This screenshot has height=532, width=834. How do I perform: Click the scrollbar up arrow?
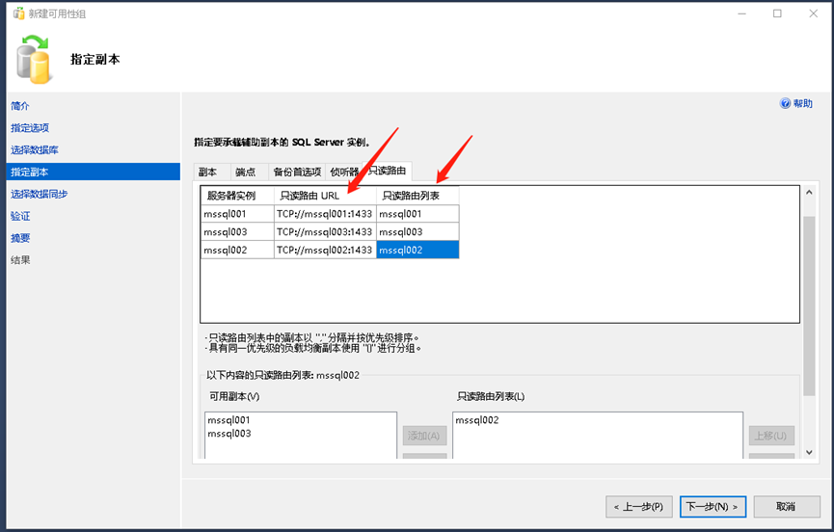pyautogui.click(x=809, y=193)
